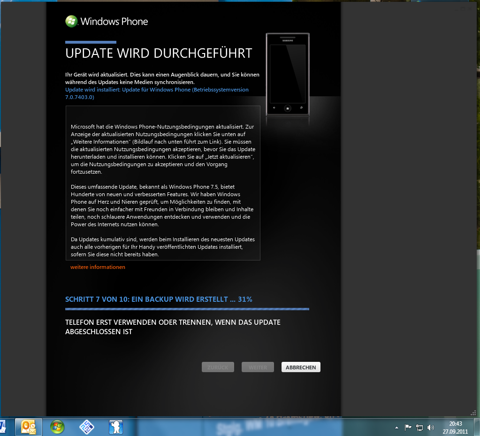
Task: Click the "TELEFON ERST VERWENDEN ODER TRENNEN" warning text
Action: [173, 327]
